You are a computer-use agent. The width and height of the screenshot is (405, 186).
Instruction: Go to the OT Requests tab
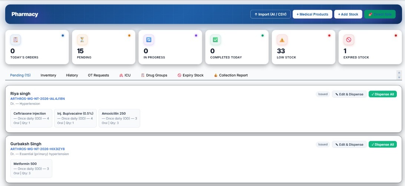point(98,75)
